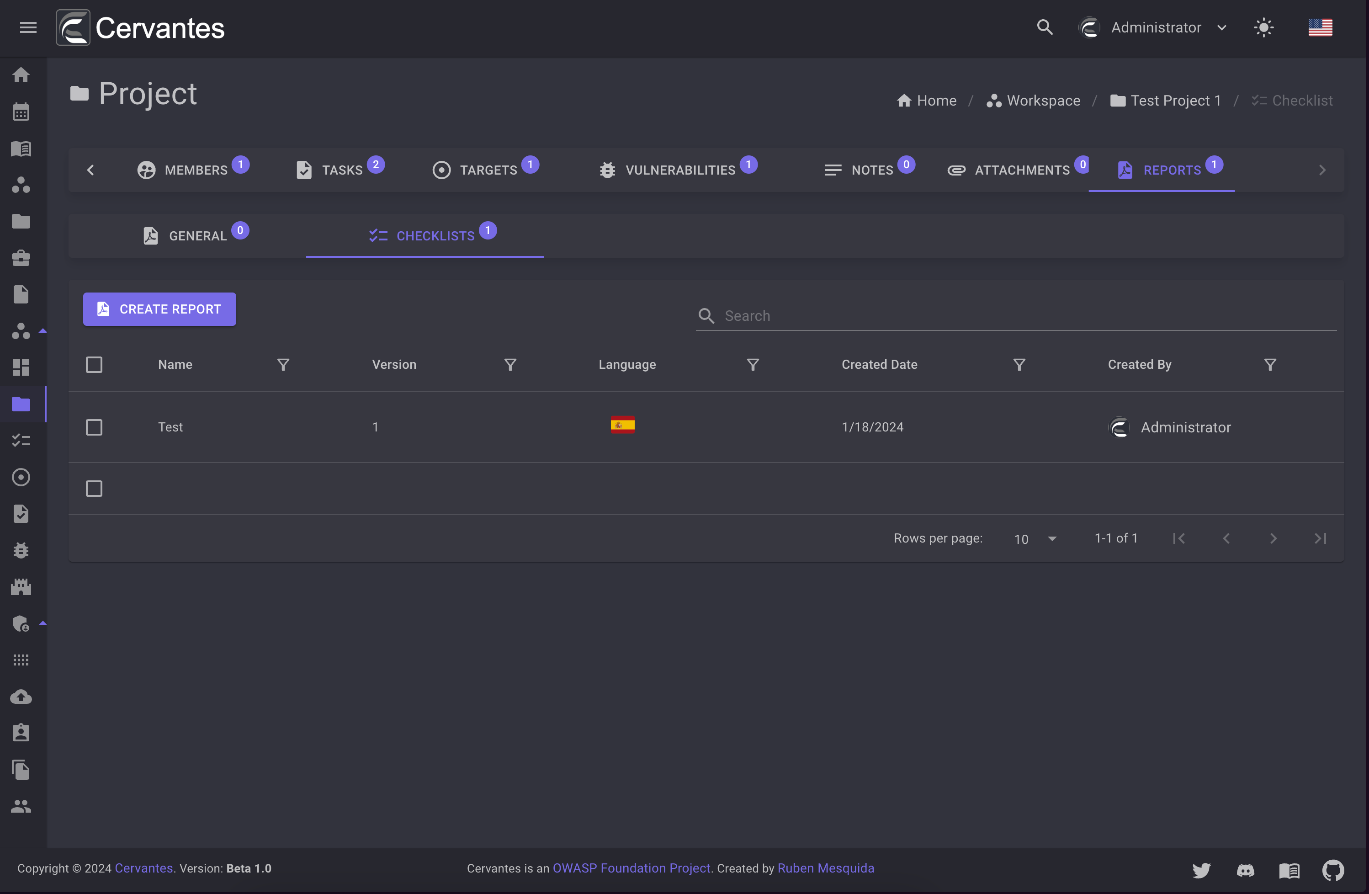Viewport: 1369px width, 894px height.
Task: Click the CREATE REPORT button
Action: 159,309
